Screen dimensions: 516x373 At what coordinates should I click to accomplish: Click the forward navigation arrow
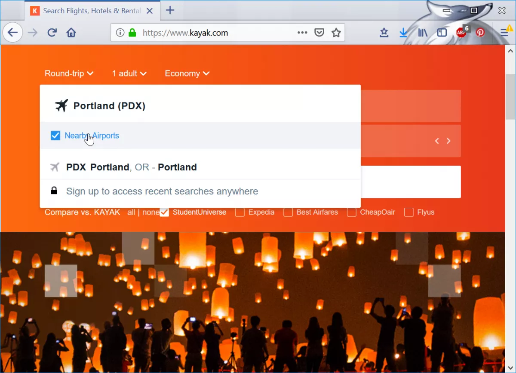click(33, 33)
